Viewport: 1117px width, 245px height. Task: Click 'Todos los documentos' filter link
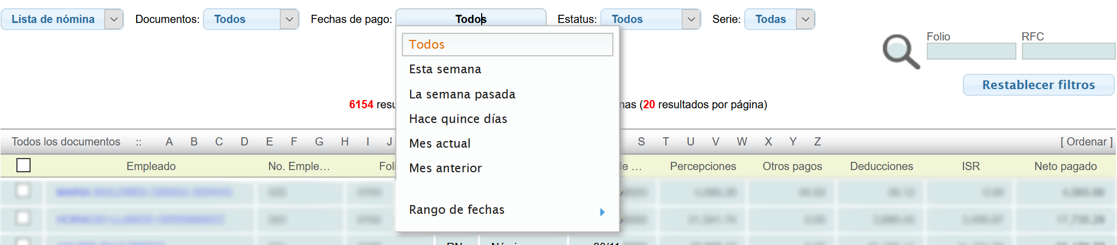click(x=66, y=142)
